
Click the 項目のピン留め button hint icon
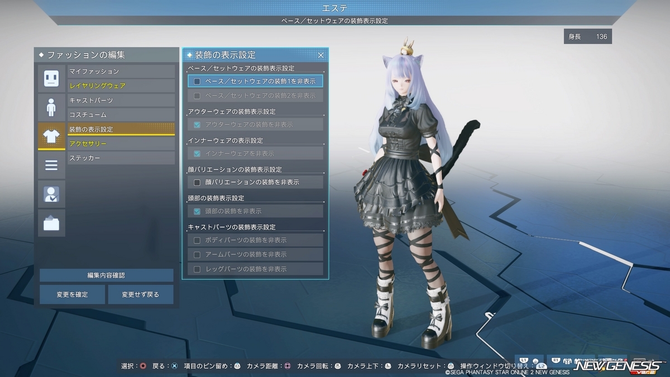click(237, 366)
